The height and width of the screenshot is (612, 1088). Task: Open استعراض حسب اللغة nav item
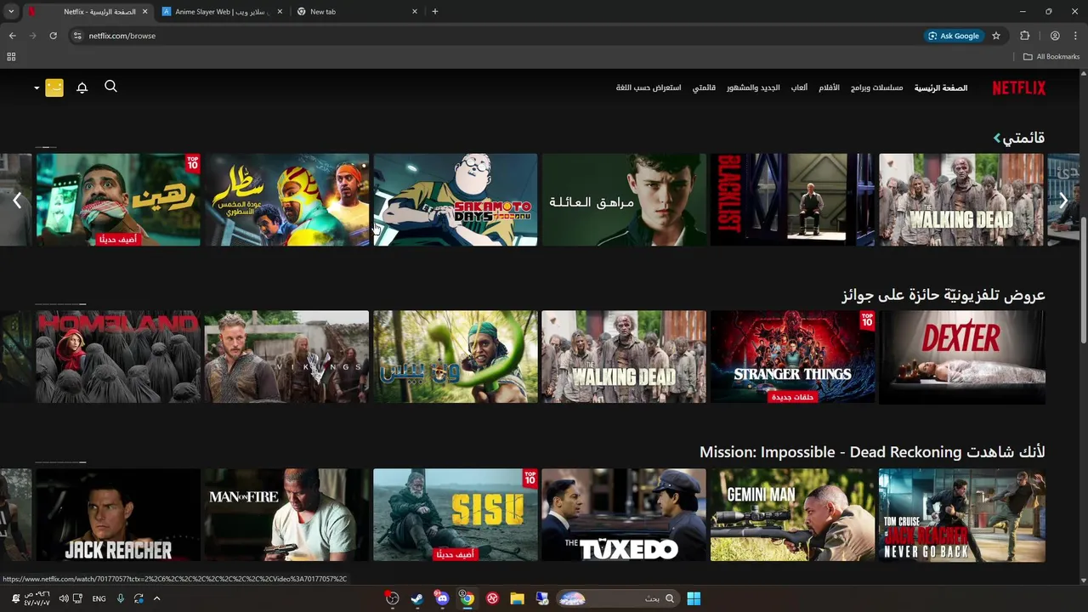[x=649, y=88]
